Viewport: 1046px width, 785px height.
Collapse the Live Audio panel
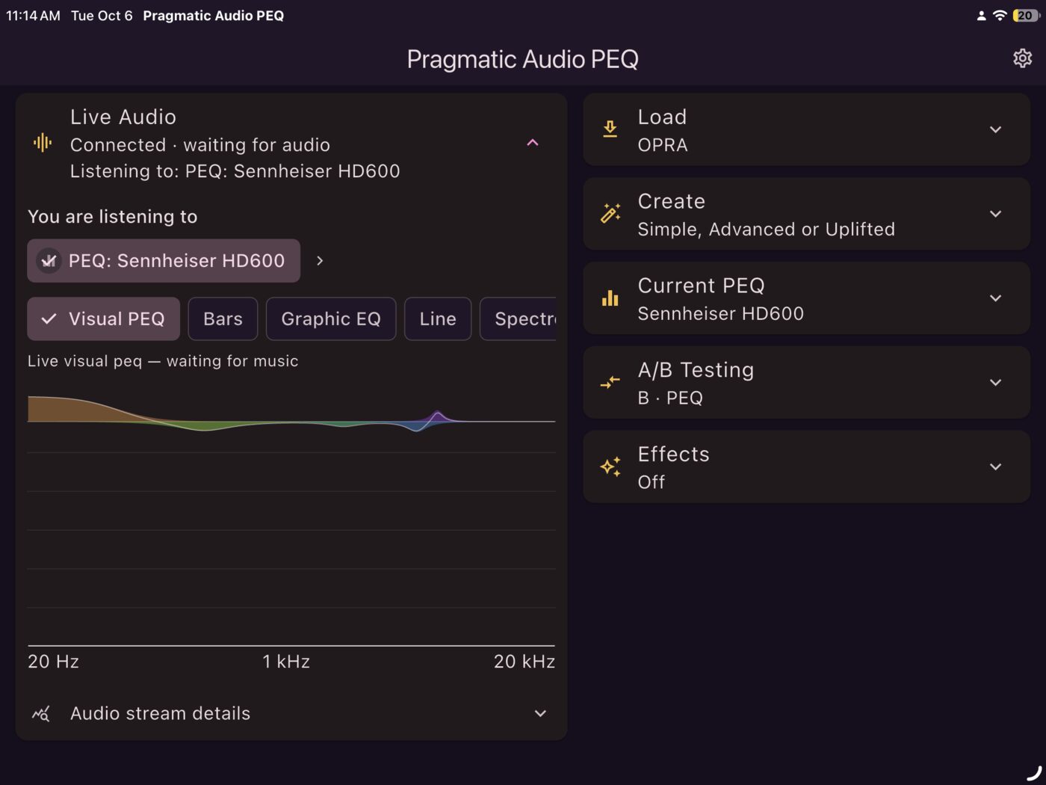533,143
